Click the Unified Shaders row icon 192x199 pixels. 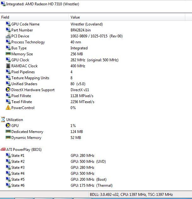point(8,84)
